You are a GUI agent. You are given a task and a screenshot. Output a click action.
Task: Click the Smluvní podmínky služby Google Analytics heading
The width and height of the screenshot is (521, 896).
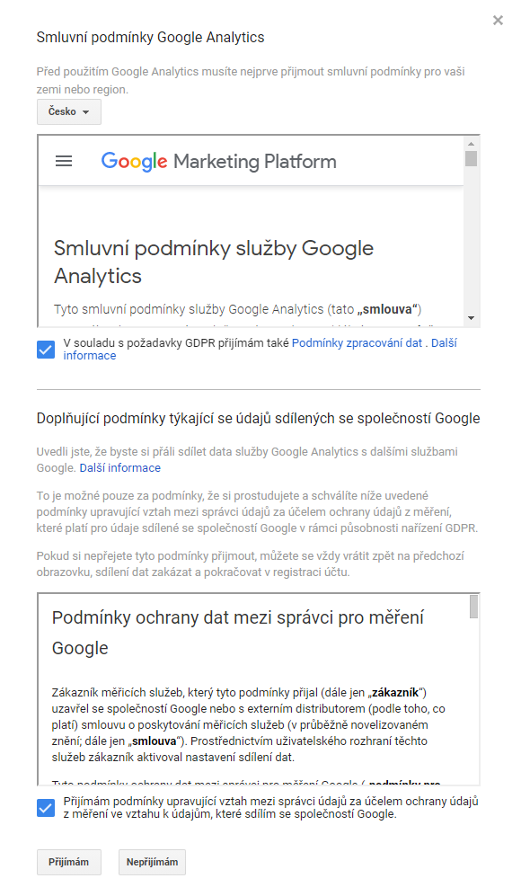214,262
